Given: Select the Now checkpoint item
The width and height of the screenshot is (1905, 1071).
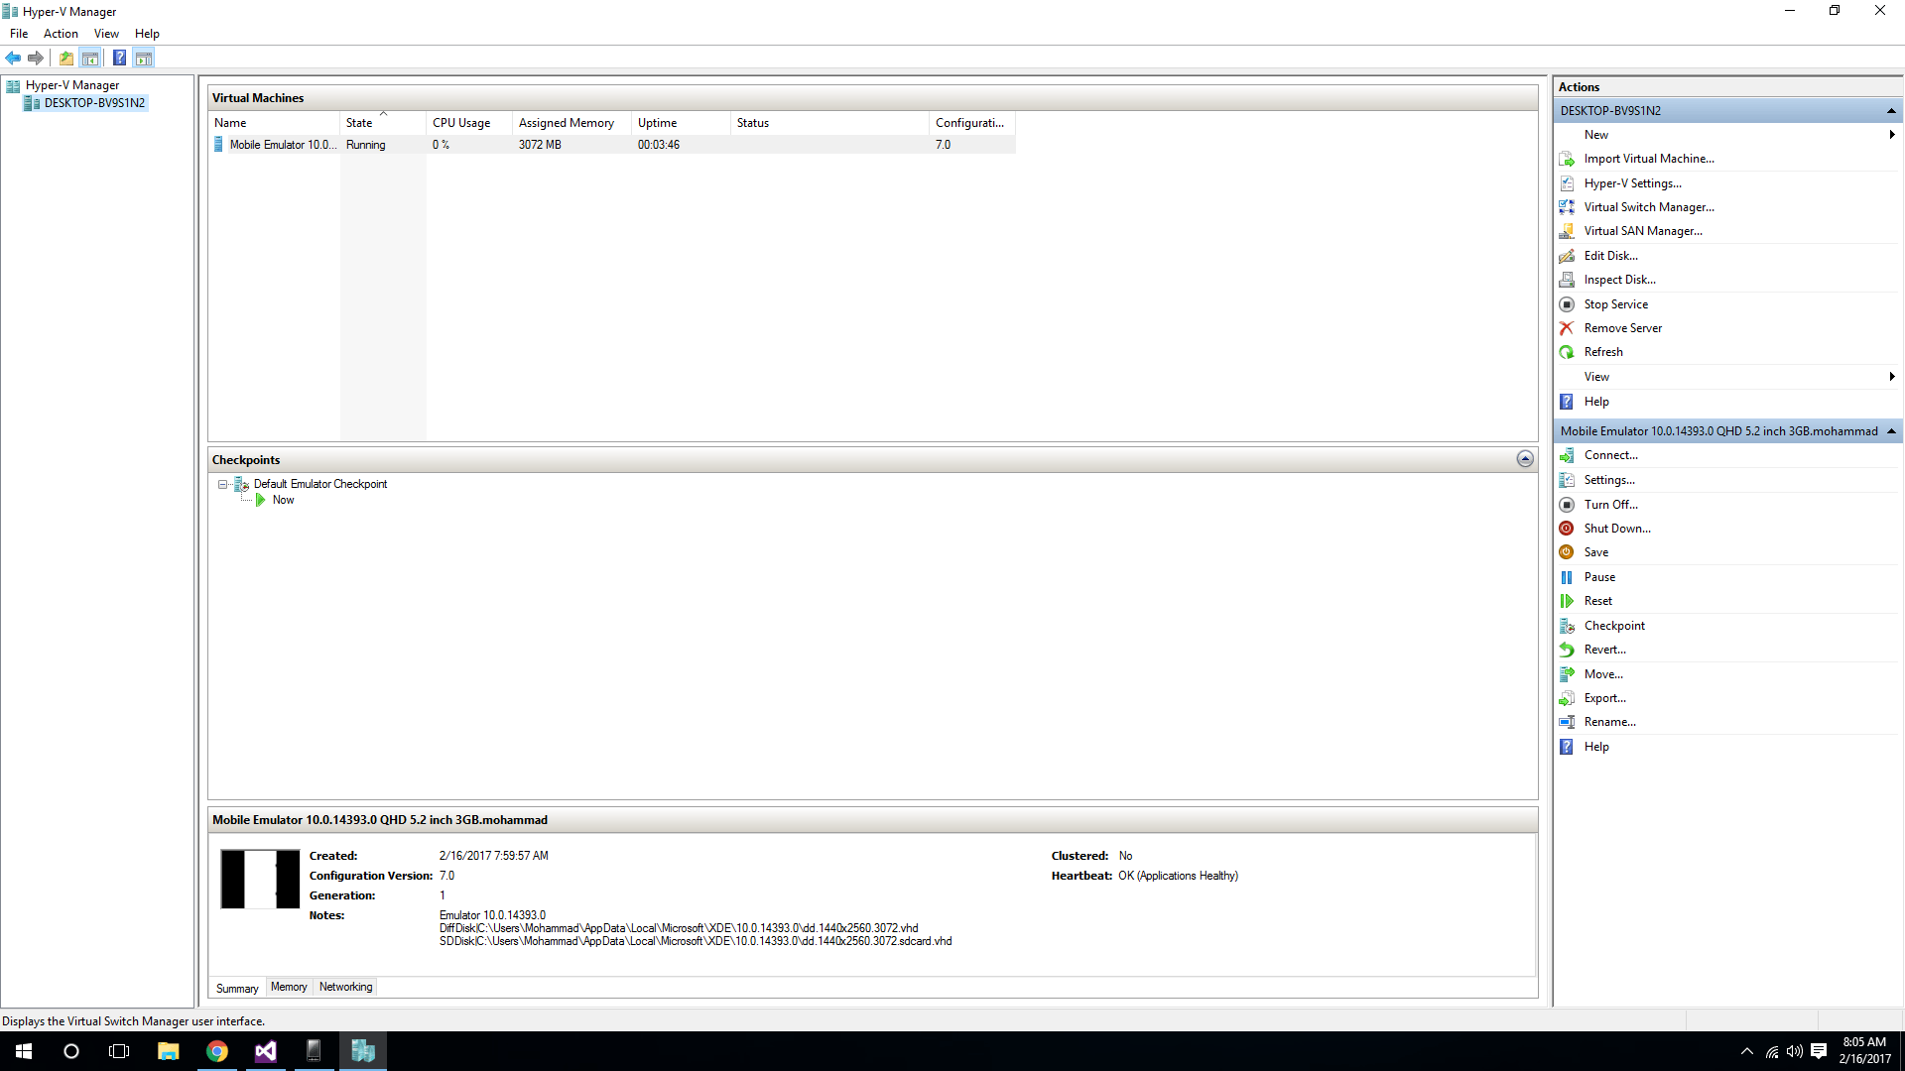Looking at the screenshot, I should click(x=283, y=501).
